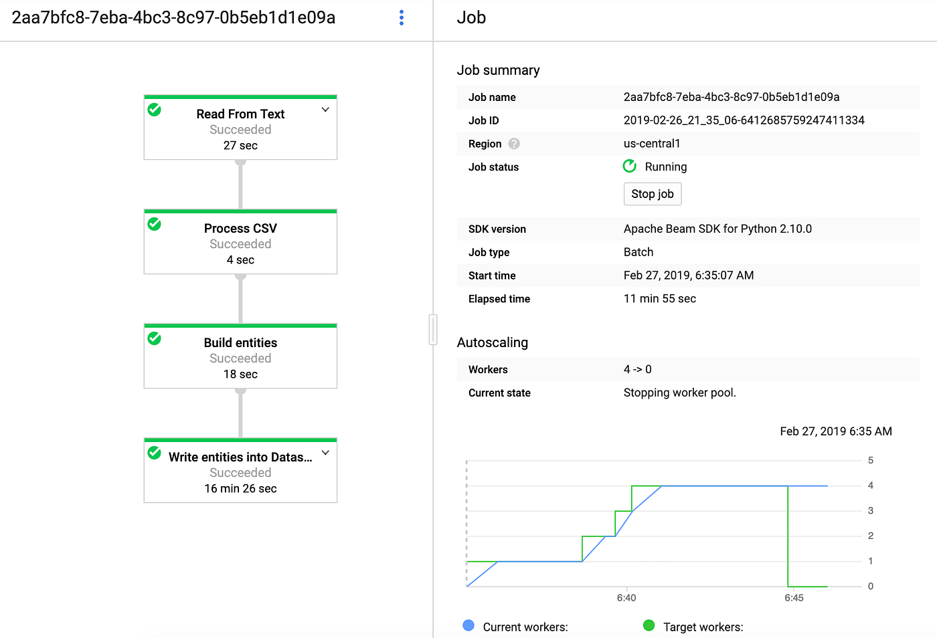Click the 6:45 chart axis label
The image size is (937, 638).
tap(794, 598)
